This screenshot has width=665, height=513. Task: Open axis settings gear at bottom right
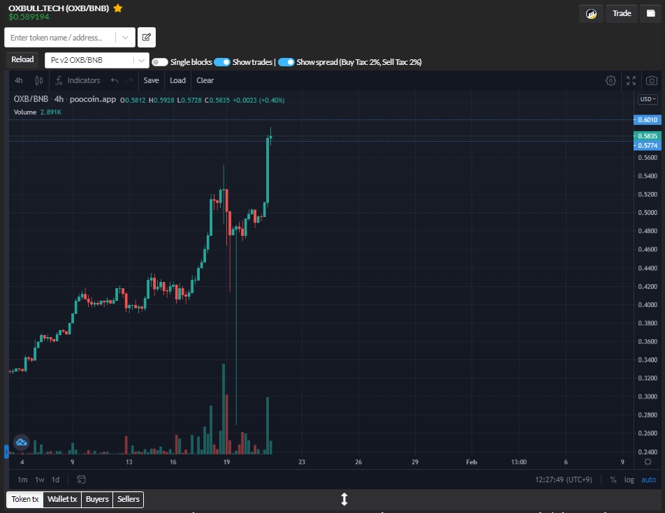[x=648, y=462]
